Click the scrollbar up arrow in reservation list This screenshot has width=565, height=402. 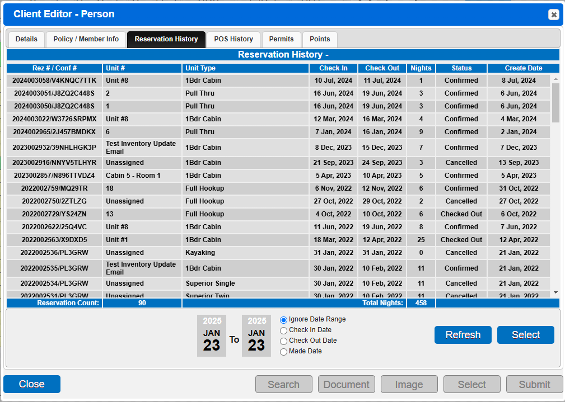555,79
